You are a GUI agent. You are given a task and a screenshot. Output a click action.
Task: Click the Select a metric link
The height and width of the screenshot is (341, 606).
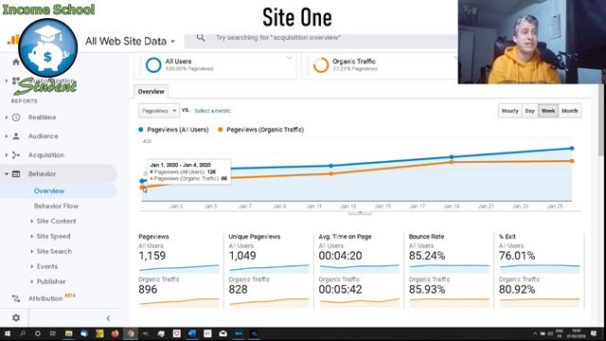click(x=212, y=111)
